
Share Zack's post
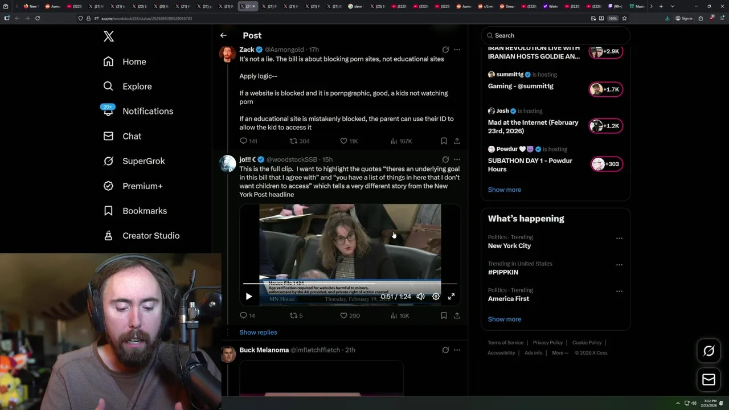point(457,141)
